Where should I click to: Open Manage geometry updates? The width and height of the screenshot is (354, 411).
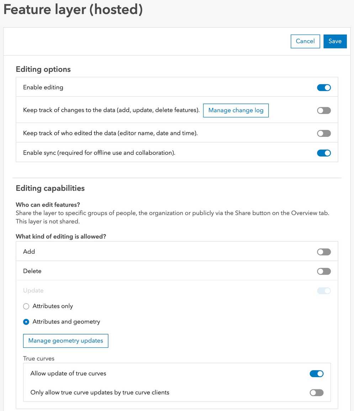pos(65,341)
